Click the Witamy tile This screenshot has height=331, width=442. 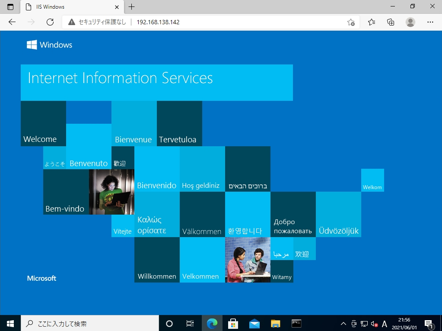pyautogui.click(x=282, y=271)
